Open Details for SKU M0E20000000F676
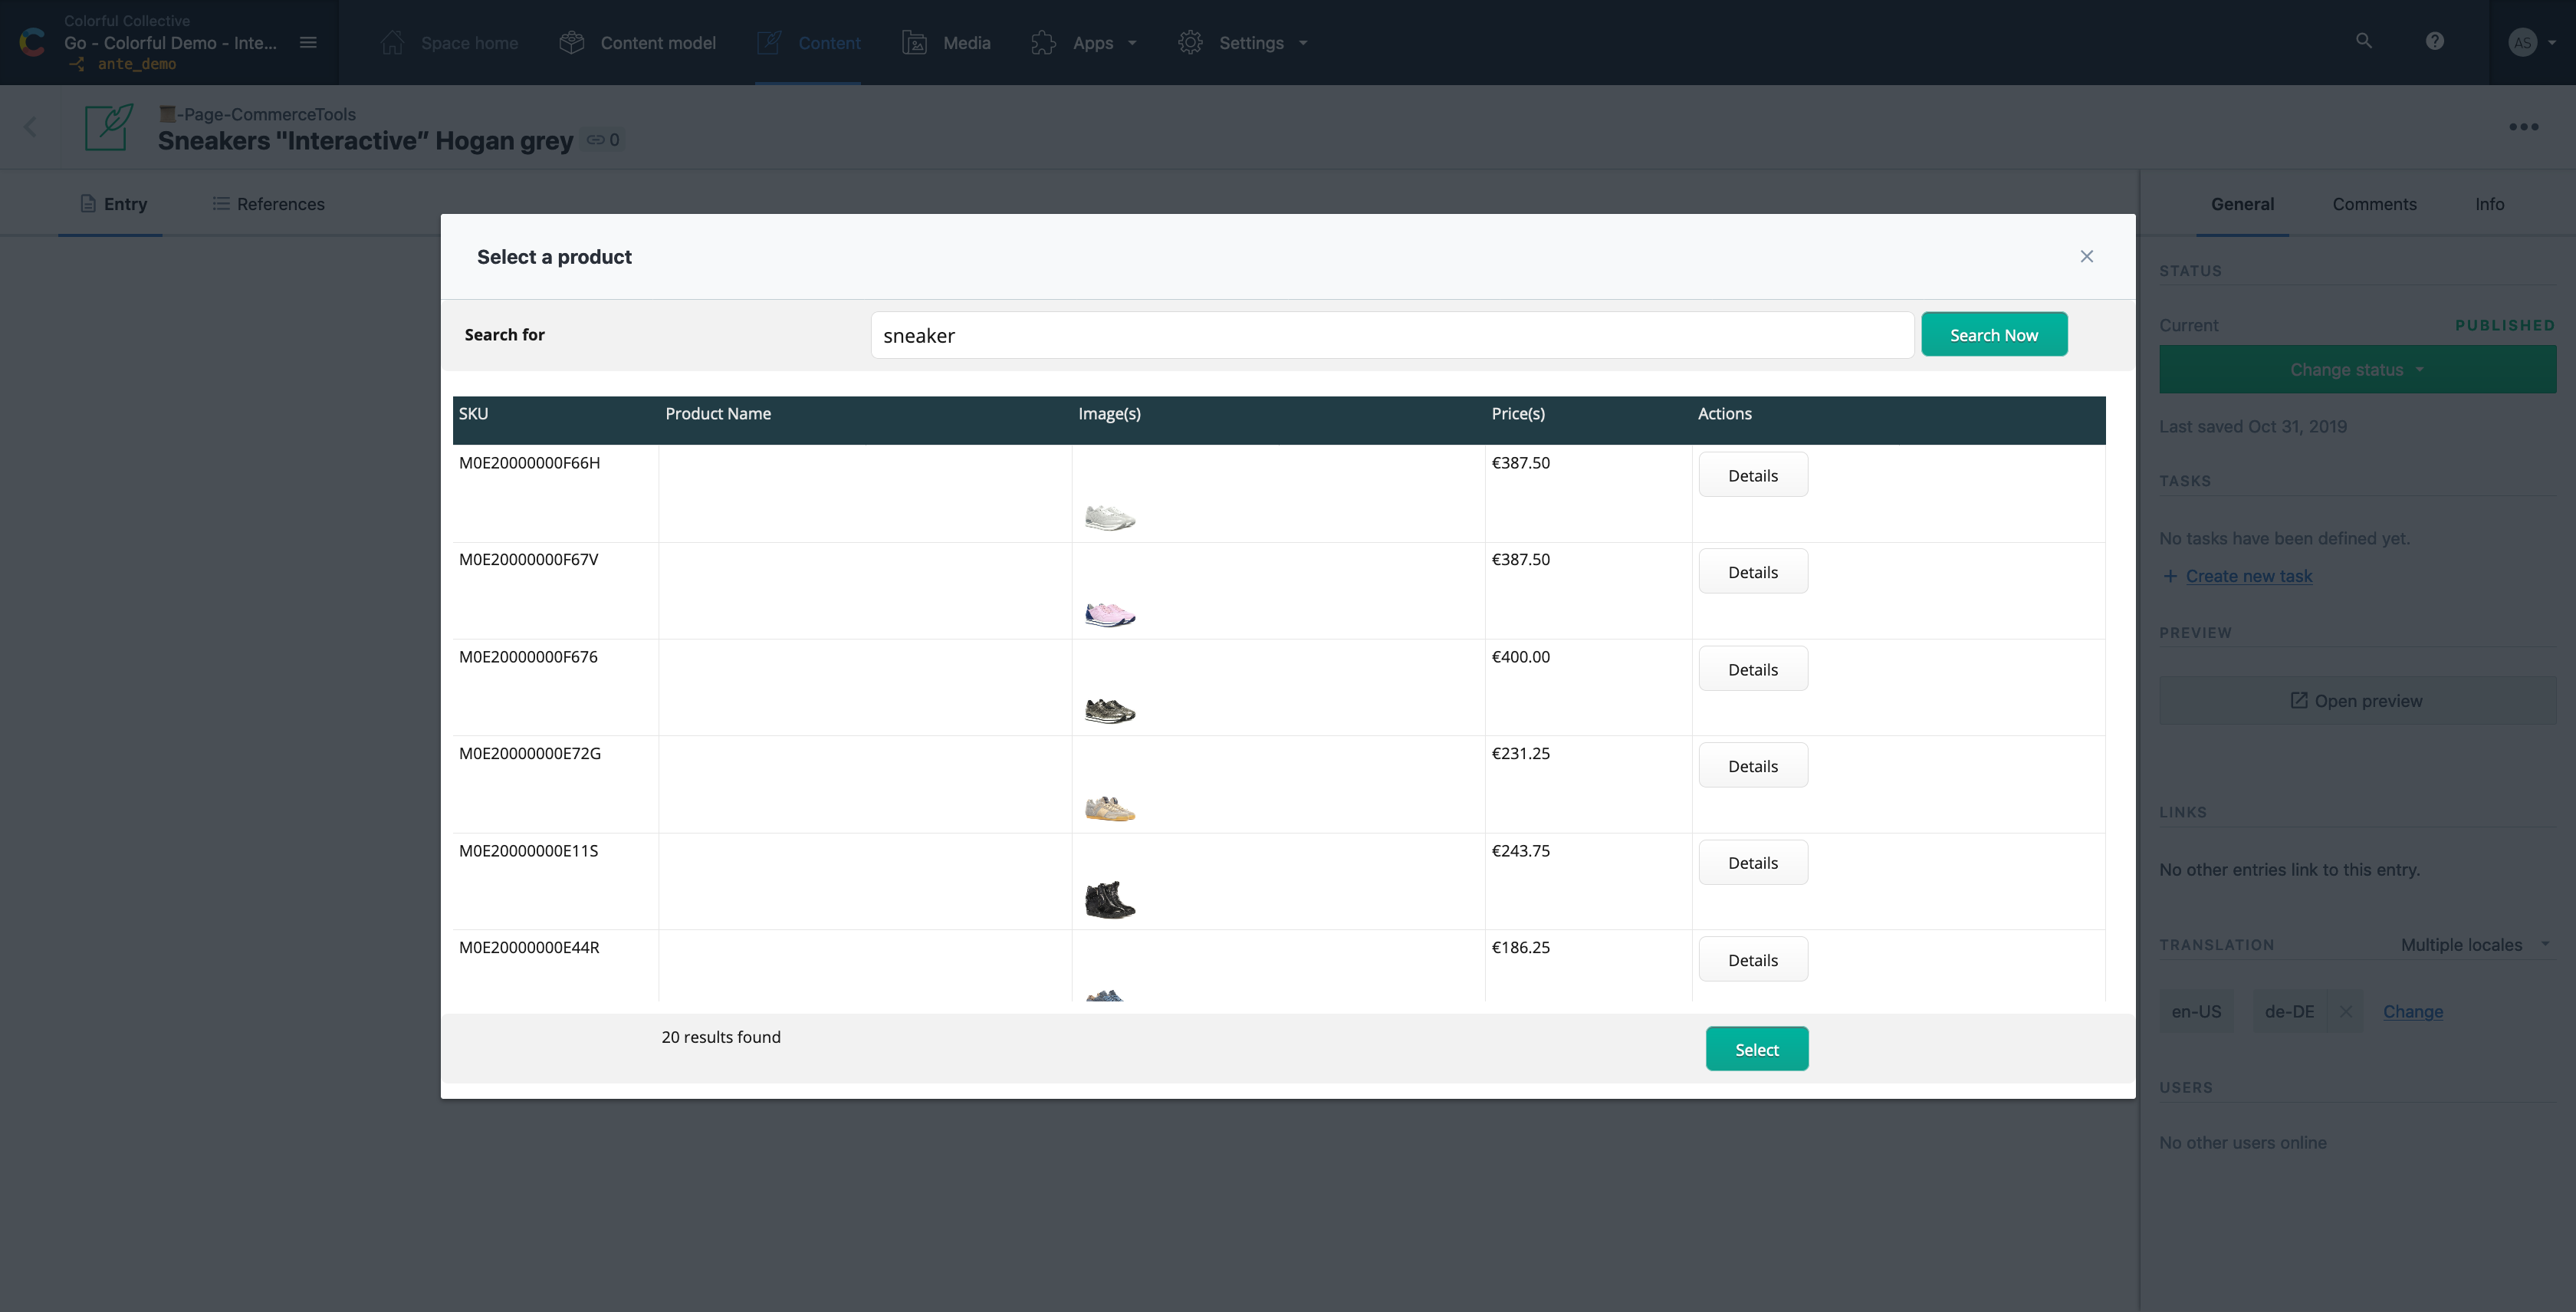Image resolution: width=2576 pixels, height=1312 pixels. 1753,669
